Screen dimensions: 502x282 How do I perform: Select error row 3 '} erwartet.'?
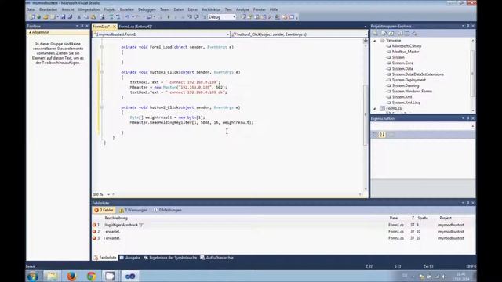(283, 238)
